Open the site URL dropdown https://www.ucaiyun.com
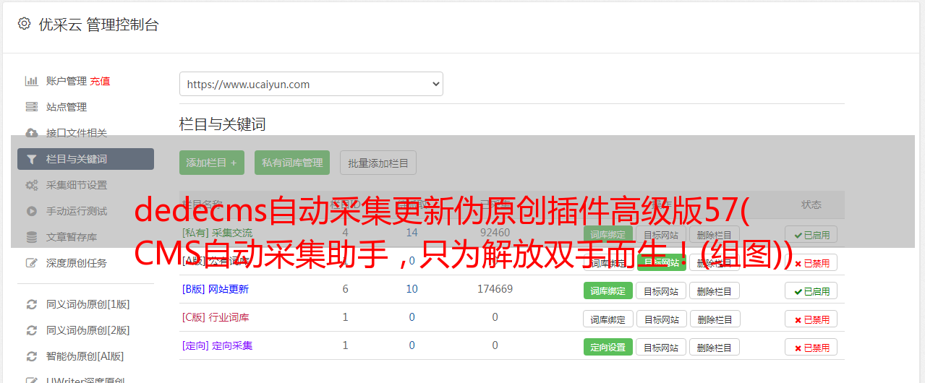Image resolution: width=925 pixels, height=383 pixels. [x=311, y=84]
